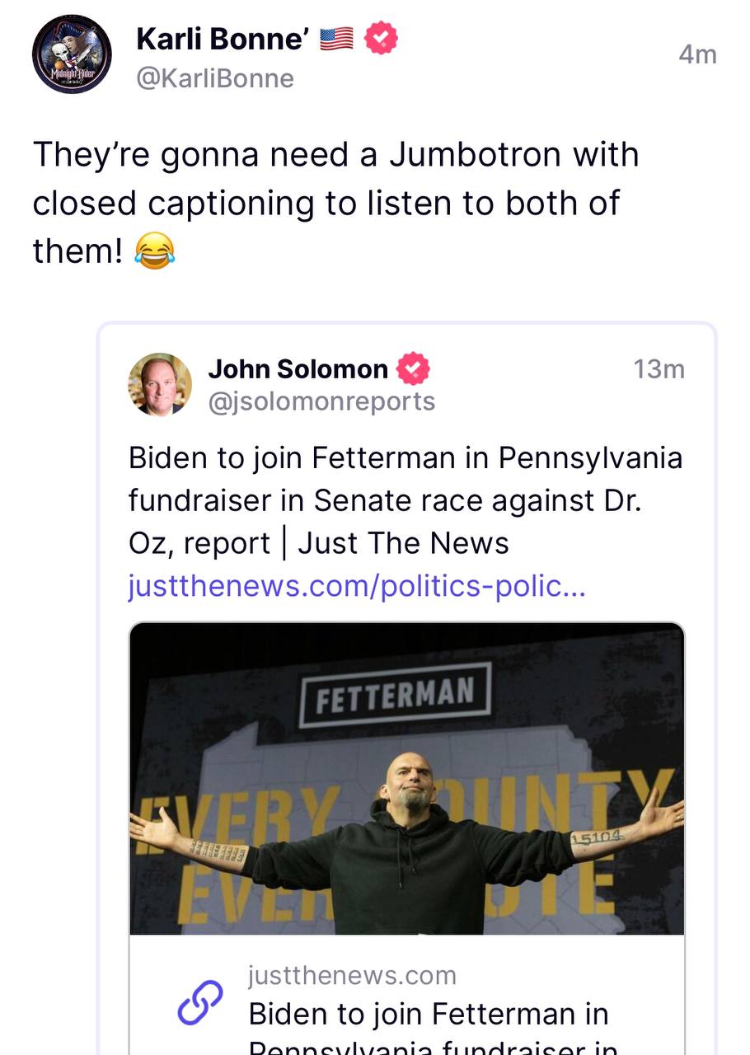Click the verified badge next to Karli Bonne'
Image resolution: width=750 pixels, height=1055 pixels.
coord(380,37)
